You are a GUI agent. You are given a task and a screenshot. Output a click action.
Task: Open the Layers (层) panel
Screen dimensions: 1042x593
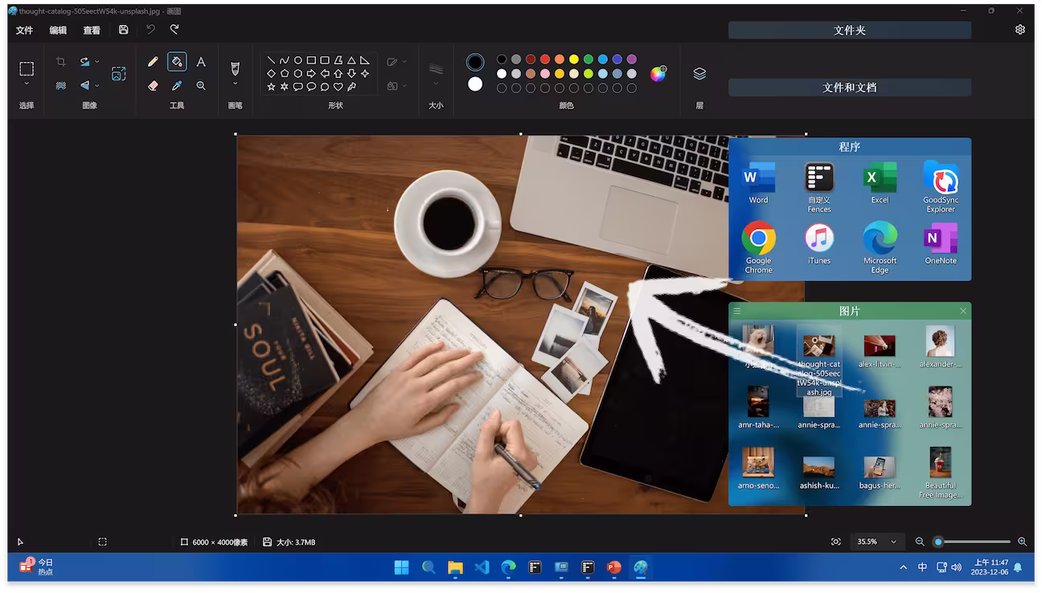(x=699, y=74)
